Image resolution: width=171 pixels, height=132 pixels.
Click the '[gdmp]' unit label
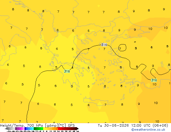pyautogui.click(x=52, y=126)
